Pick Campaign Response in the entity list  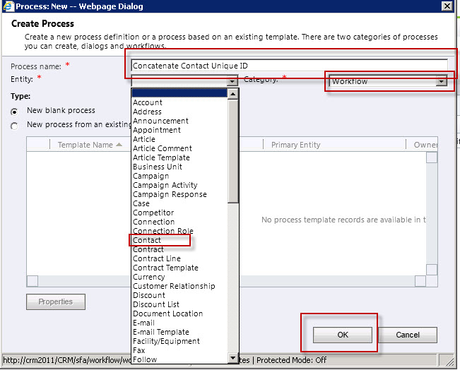pos(170,194)
